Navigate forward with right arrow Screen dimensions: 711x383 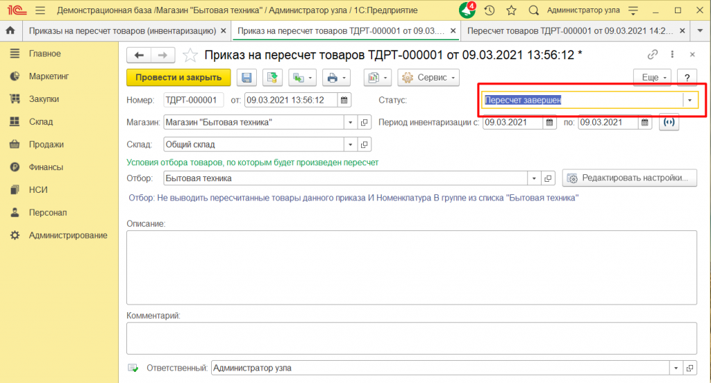pos(162,56)
